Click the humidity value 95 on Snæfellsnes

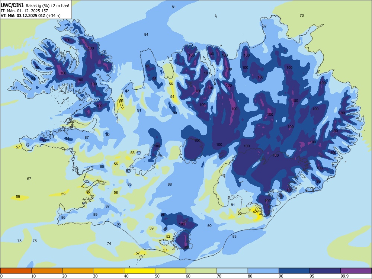click(x=67, y=138)
